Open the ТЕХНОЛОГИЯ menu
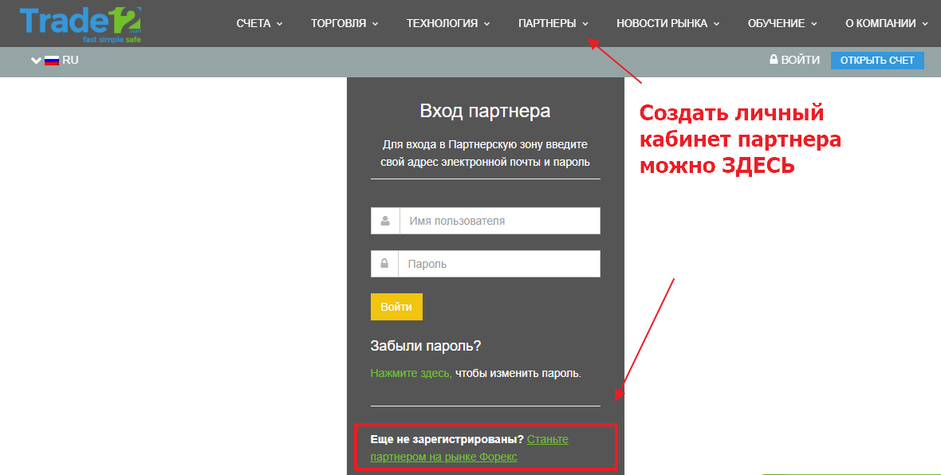The image size is (941, 475). click(442, 23)
